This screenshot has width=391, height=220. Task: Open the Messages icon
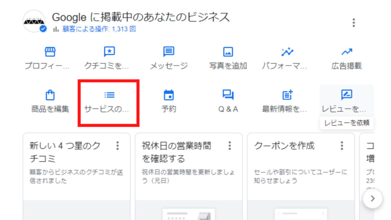[168, 52]
